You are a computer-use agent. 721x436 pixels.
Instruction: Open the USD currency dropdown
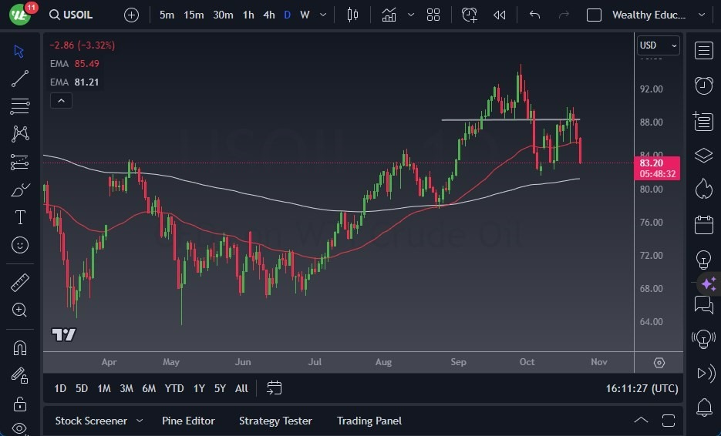[659, 45]
